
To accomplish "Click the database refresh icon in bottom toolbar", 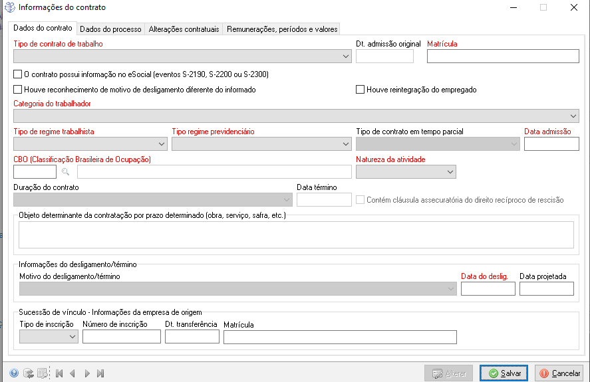I will [x=28, y=373].
